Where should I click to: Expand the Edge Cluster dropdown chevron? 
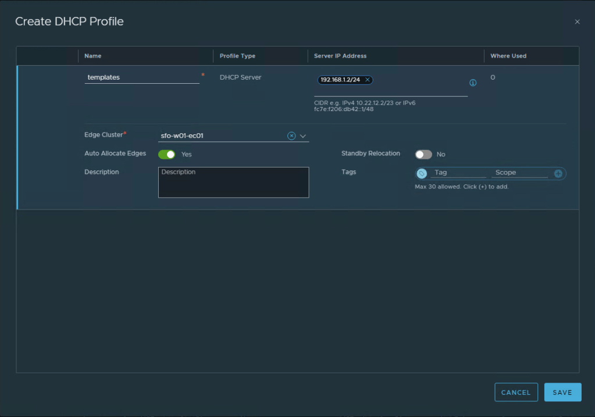coord(303,136)
